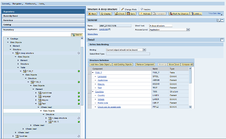Click icon beside Language tree element

[x=40, y=96]
